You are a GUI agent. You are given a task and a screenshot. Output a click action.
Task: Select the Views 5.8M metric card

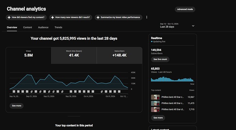click(x=28, y=55)
